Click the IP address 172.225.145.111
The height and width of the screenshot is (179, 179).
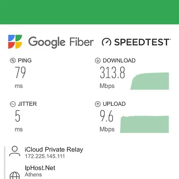tap(45, 156)
